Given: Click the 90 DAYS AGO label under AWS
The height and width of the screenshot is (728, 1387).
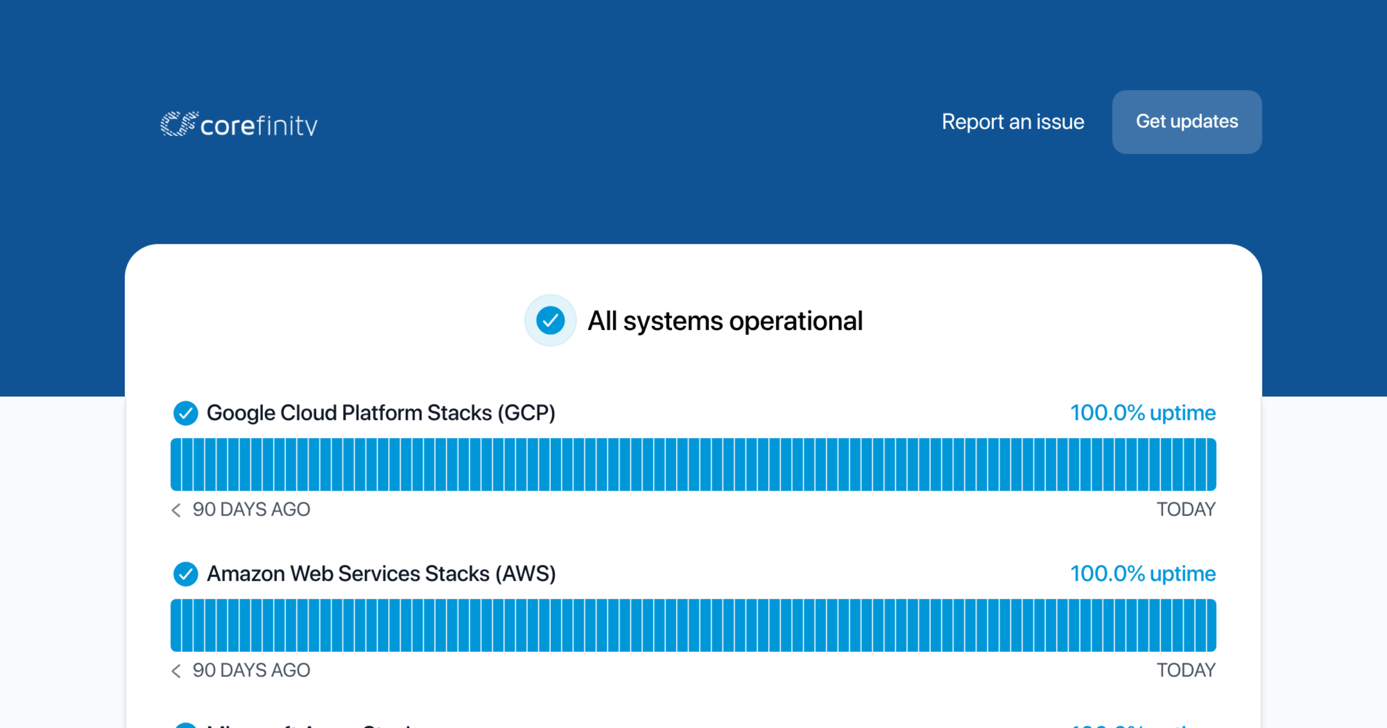Looking at the screenshot, I should 251,670.
